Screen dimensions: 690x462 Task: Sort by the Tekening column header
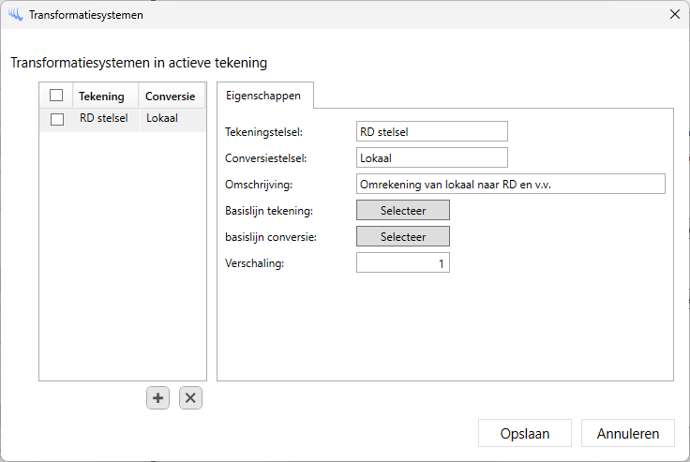(101, 96)
